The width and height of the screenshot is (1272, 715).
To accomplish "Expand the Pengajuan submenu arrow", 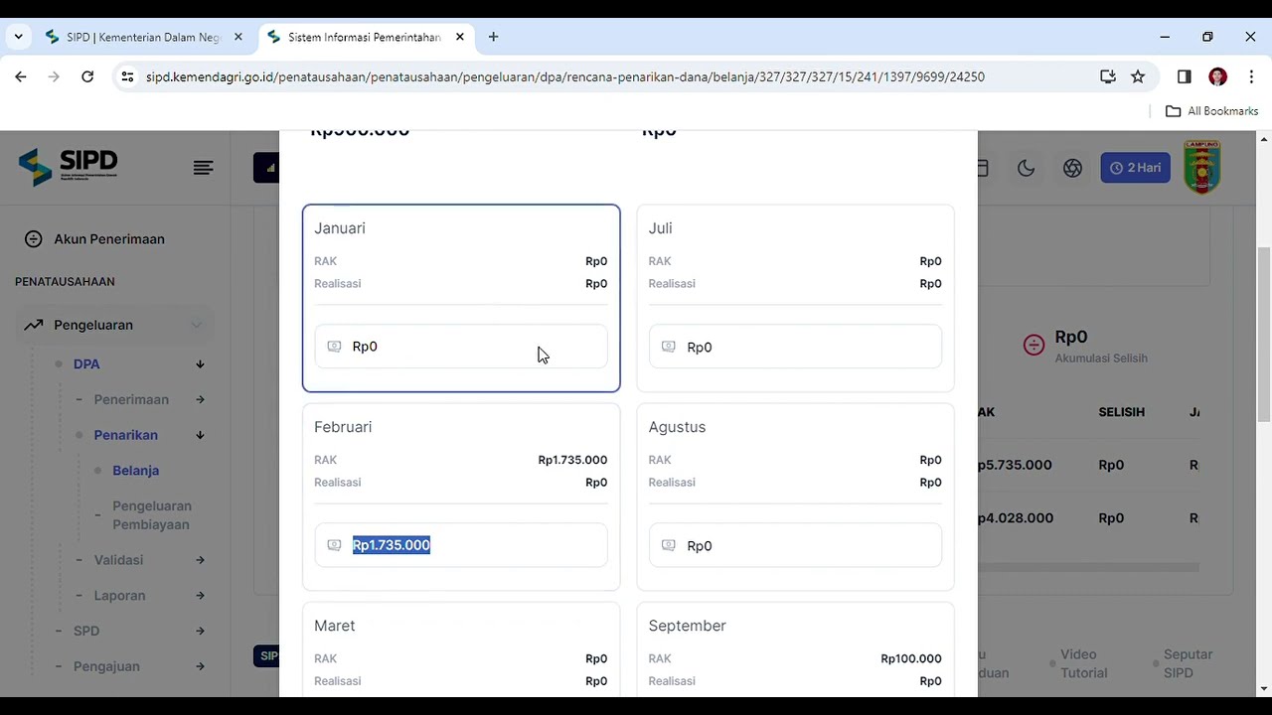I will pos(200,666).
